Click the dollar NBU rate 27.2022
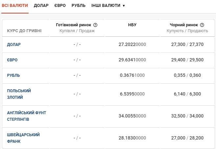Image resolution: width=216 pixels, height=149 pixels. click(x=132, y=45)
